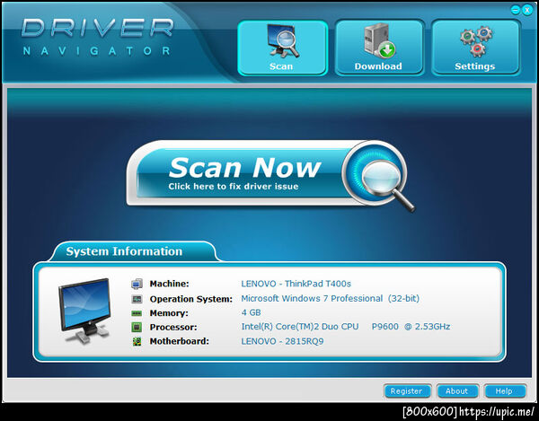The height and width of the screenshot is (421, 539).
Task: Click the 'Motherboard:' label
Action: pos(180,341)
